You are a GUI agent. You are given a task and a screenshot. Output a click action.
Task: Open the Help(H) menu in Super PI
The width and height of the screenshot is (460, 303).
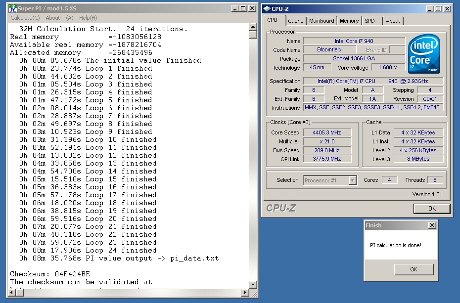click(88, 18)
